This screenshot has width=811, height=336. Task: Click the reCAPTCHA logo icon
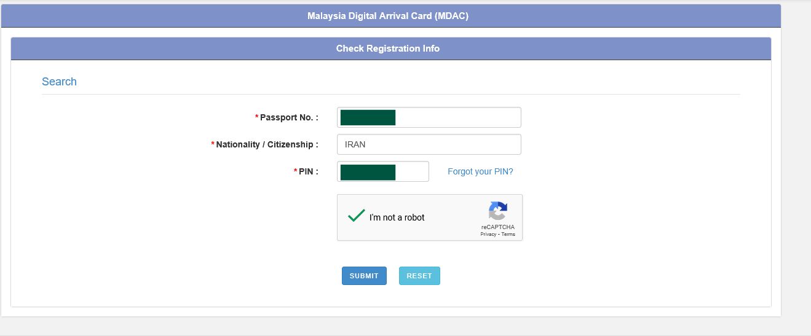click(497, 211)
